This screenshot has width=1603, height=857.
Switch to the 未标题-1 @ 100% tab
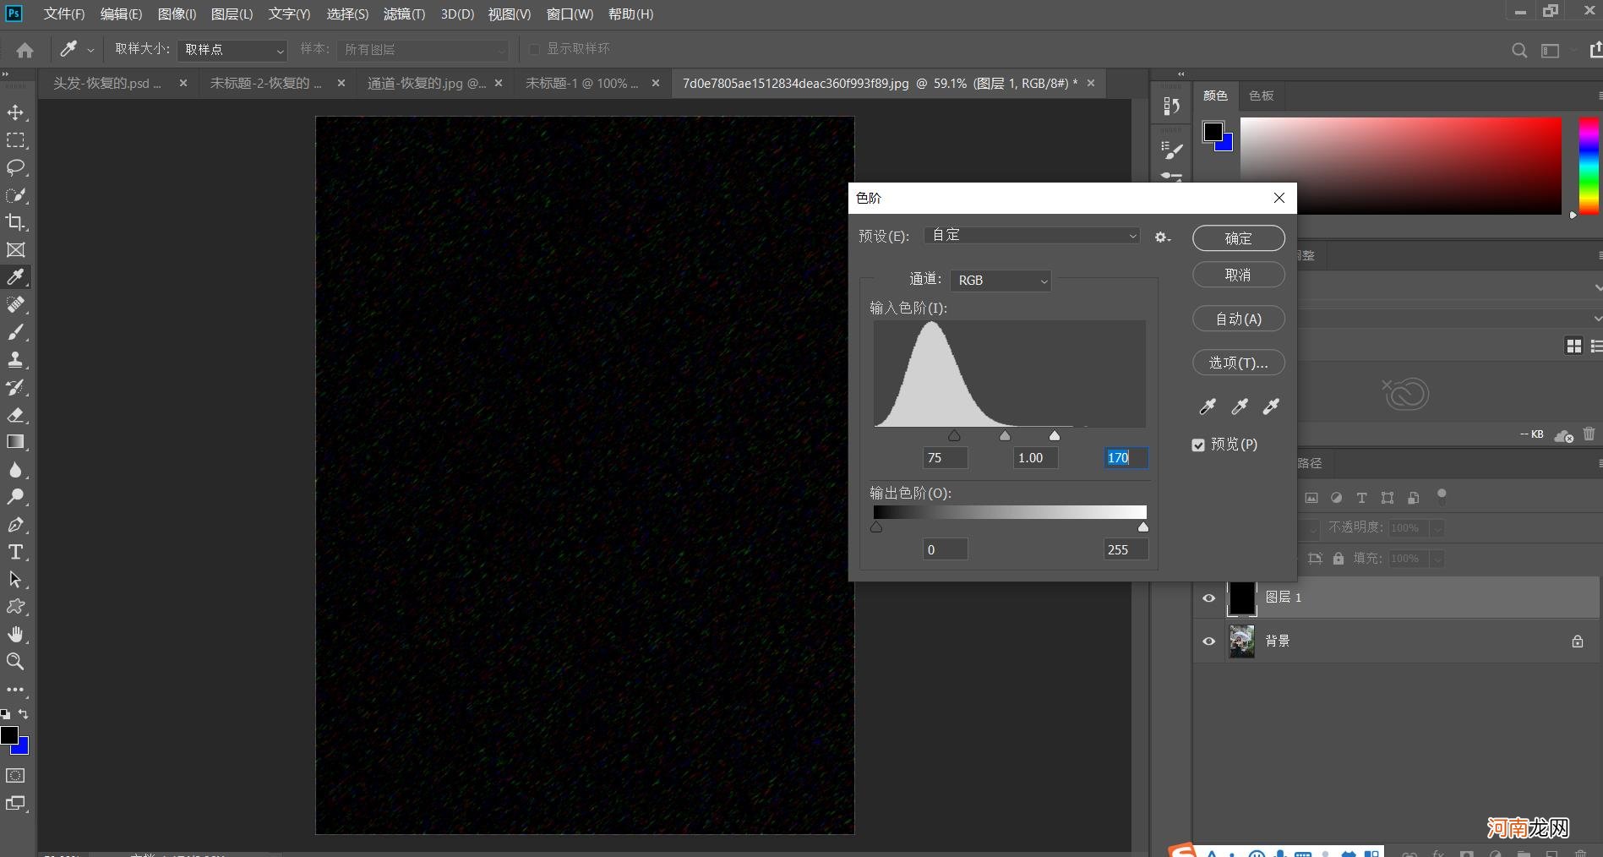pos(581,83)
